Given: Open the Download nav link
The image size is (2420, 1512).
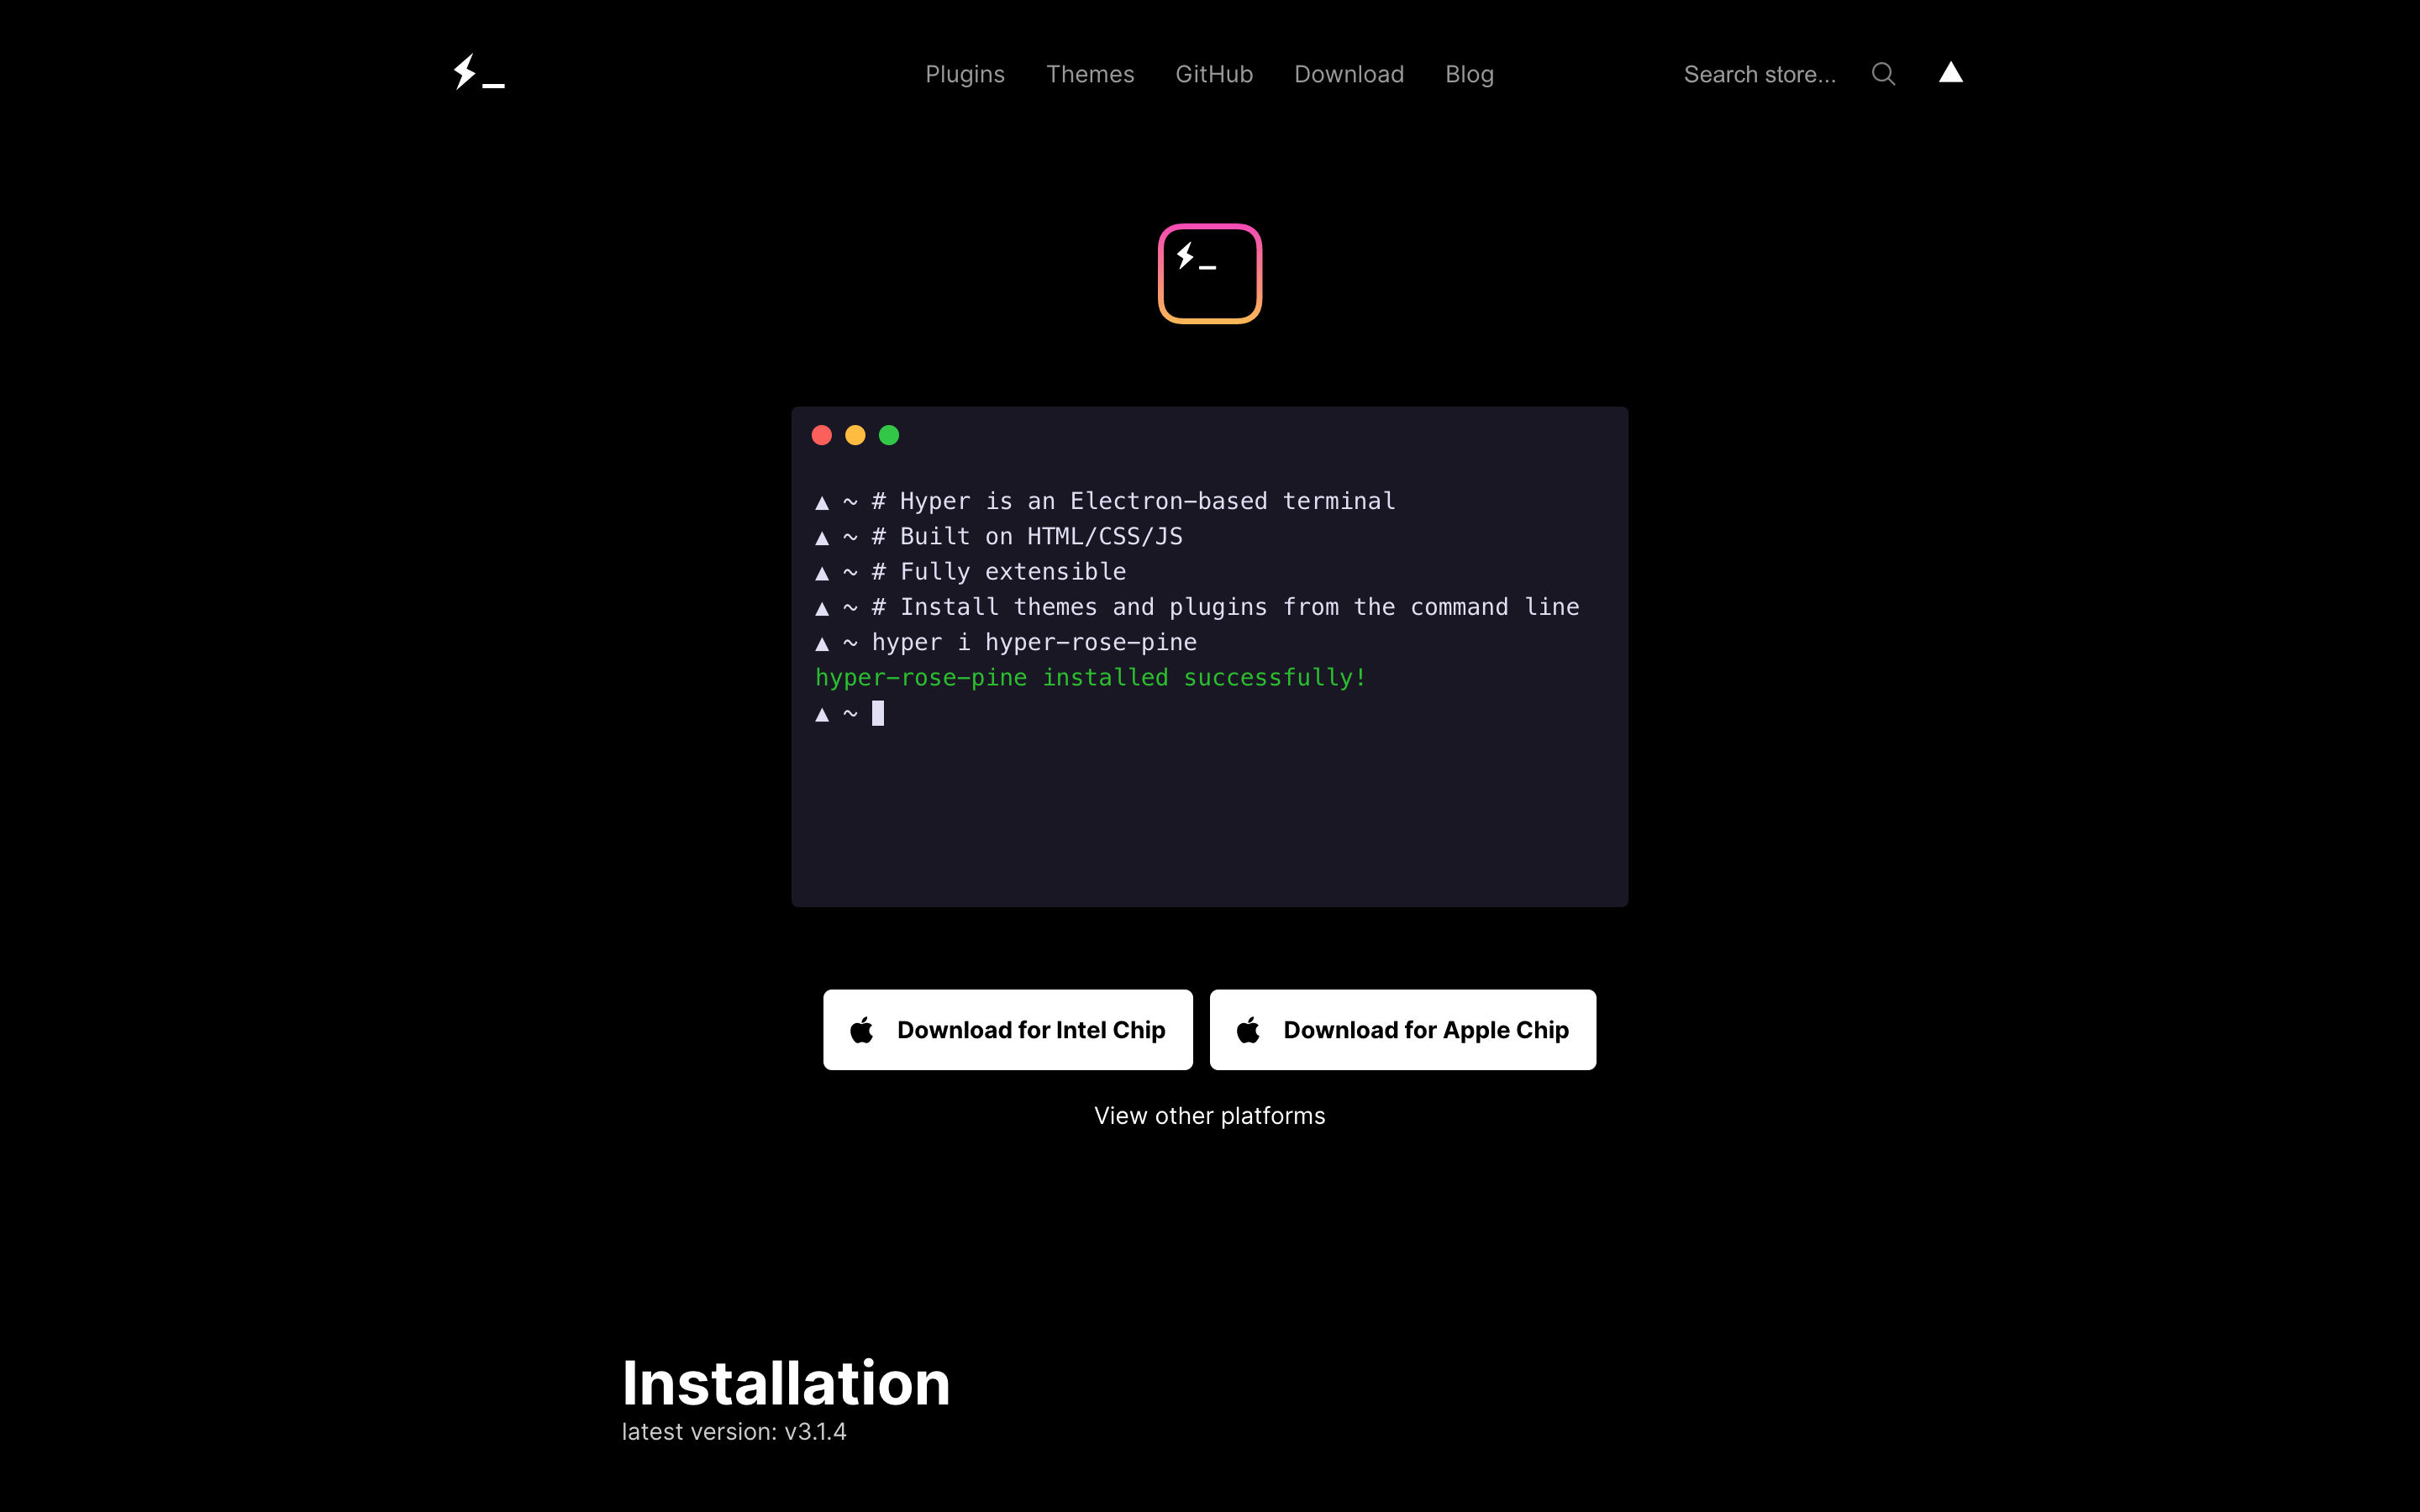Looking at the screenshot, I should [x=1348, y=74].
